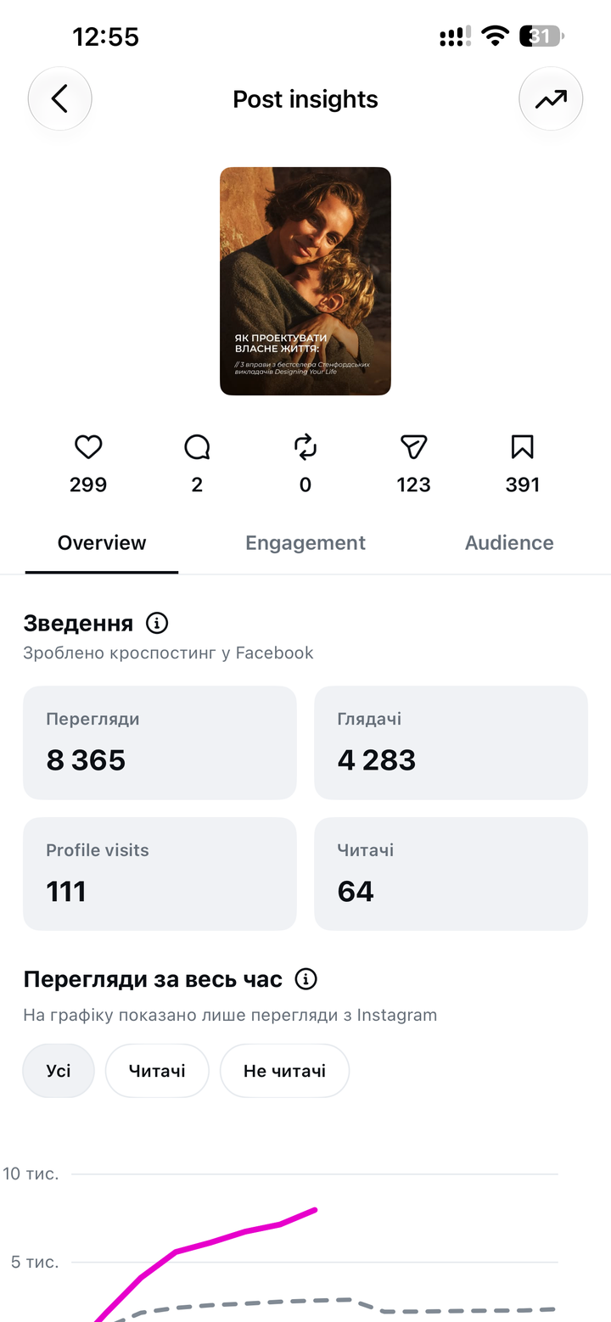Open the Глядачі 4 283 card
Viewport: 611px width, 1322px height.
point(451,742)
